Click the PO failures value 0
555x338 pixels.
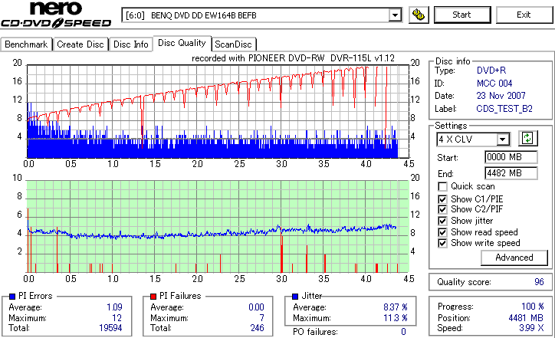(x=403, y=332)
